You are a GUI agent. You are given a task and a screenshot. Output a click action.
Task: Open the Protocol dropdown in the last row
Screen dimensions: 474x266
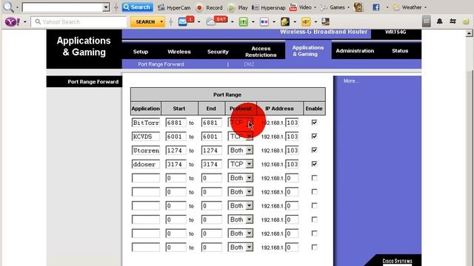pyautogui.click(x=240, y=248)
